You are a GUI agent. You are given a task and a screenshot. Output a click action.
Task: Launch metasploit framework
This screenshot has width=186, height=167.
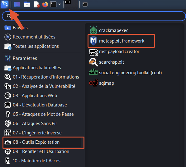point(121,41)
